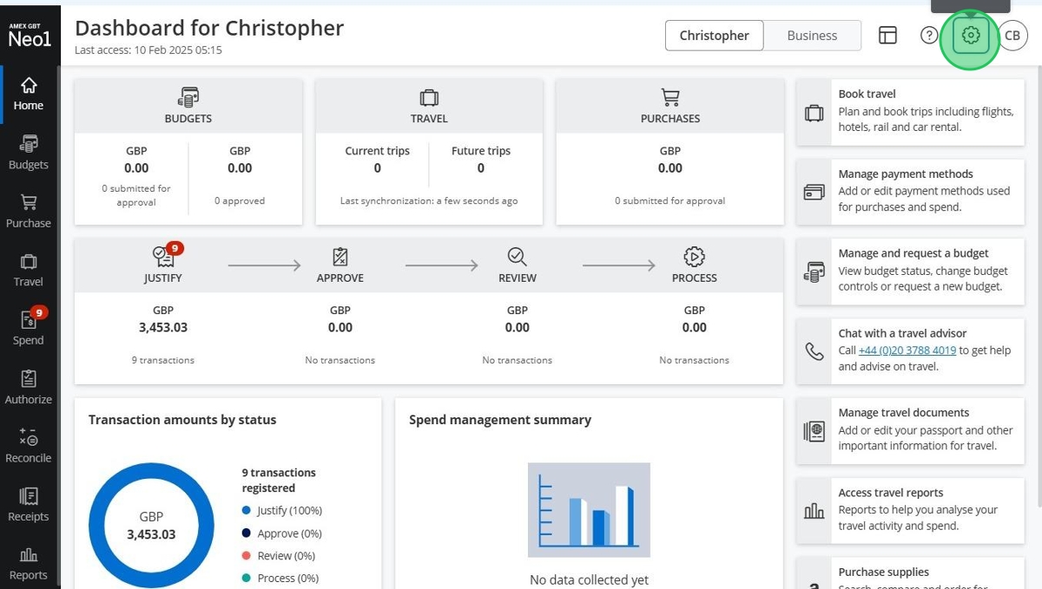This screenshot has width=1042, height=589.
Task: Click the Neo1 logo
Action: pos(29,36)
